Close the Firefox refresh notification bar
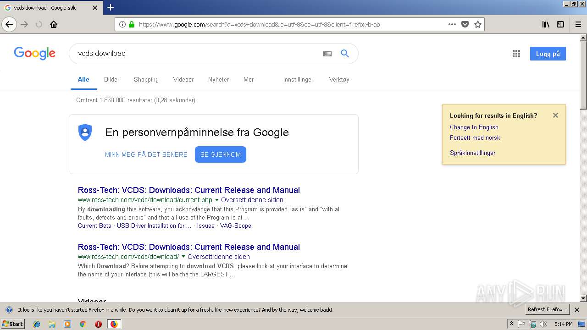587x330 pixels. click(x=577, y=310)
